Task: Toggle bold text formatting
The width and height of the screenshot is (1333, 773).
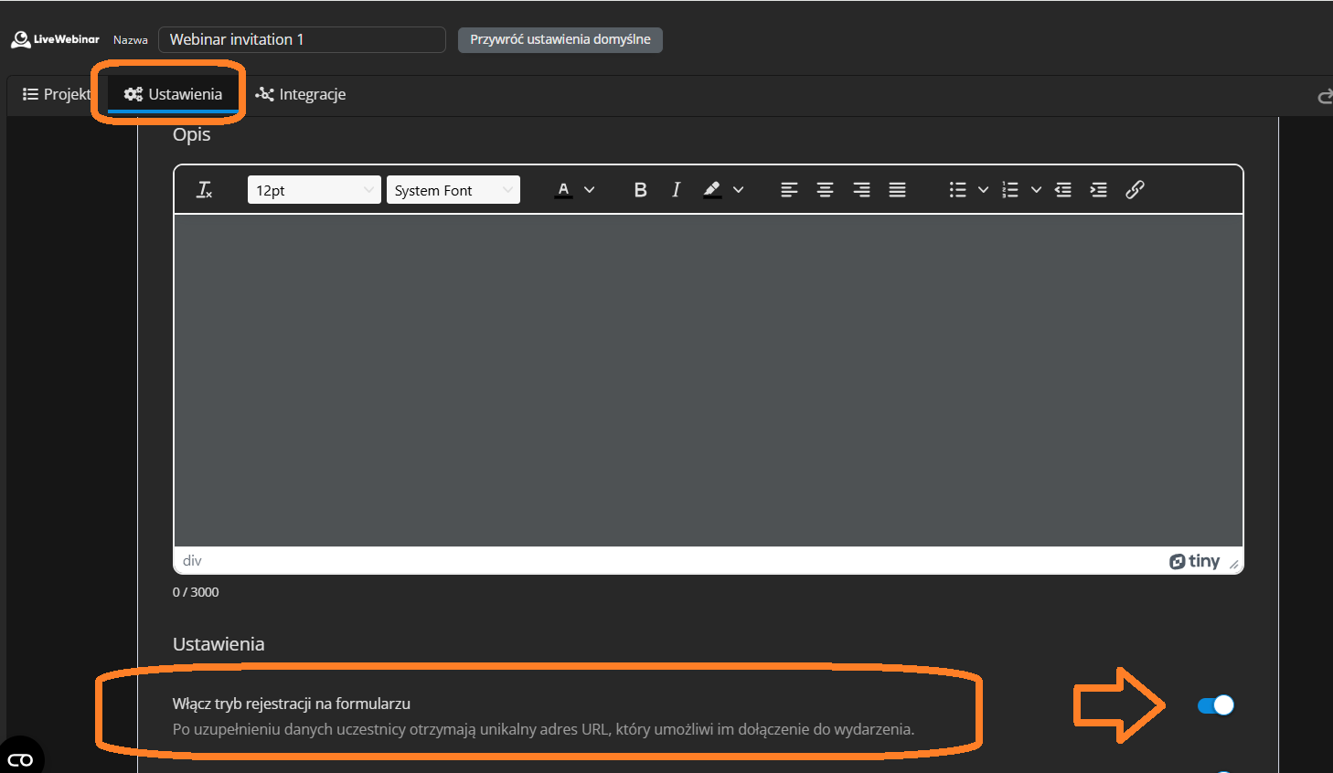Action: tap(640, 190)
